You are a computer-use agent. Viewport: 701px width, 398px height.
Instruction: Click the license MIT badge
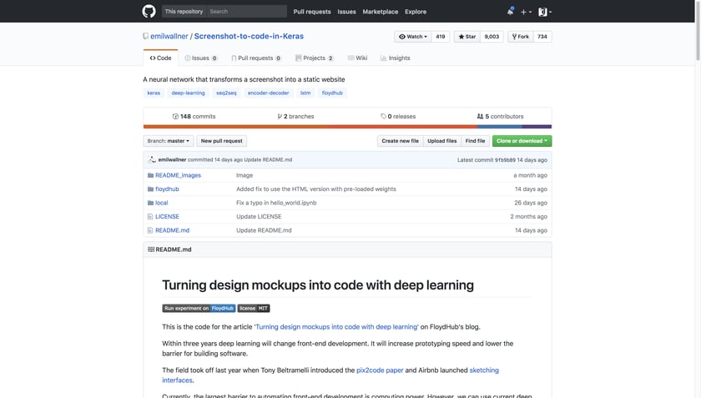coord(254,308)
